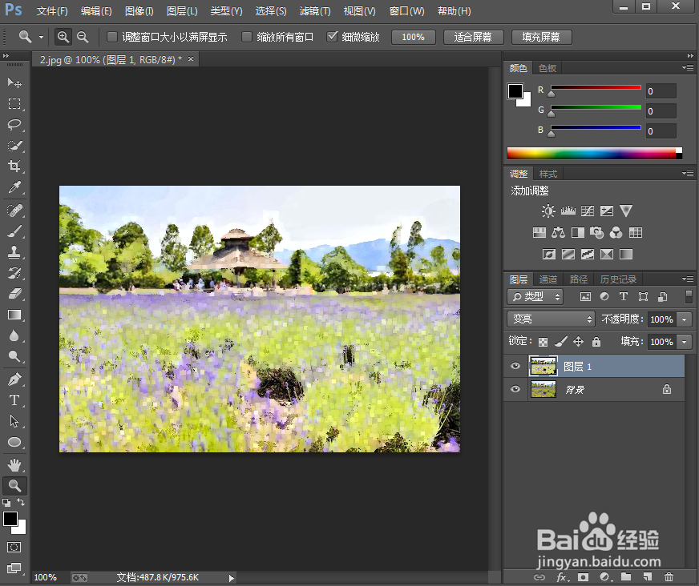Select the Quick Selection tool

(x=14, y=146)
